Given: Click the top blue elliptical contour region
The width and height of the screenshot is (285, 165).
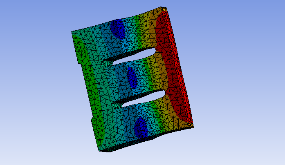Looking at the screenshot, I should 119,29.
